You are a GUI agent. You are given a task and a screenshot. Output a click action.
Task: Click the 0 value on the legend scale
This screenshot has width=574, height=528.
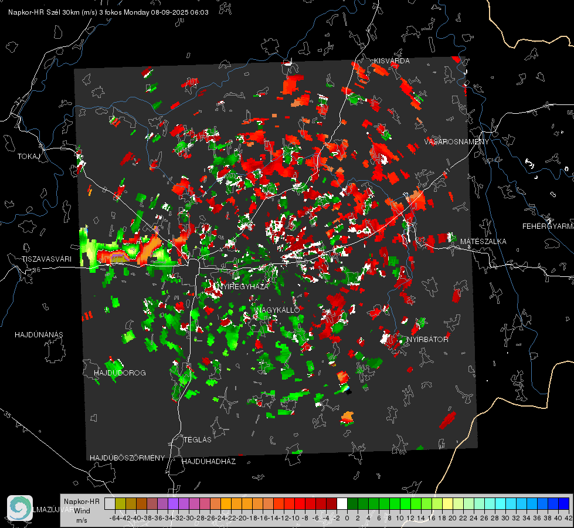(x=347, y=518)
